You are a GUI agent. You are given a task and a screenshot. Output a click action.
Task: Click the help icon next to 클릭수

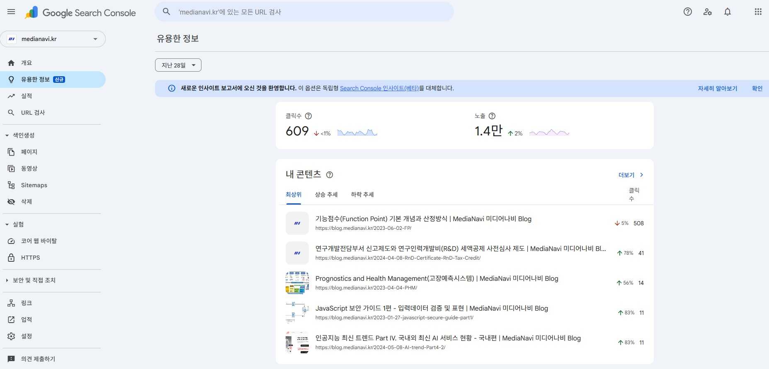click(308, 116)
